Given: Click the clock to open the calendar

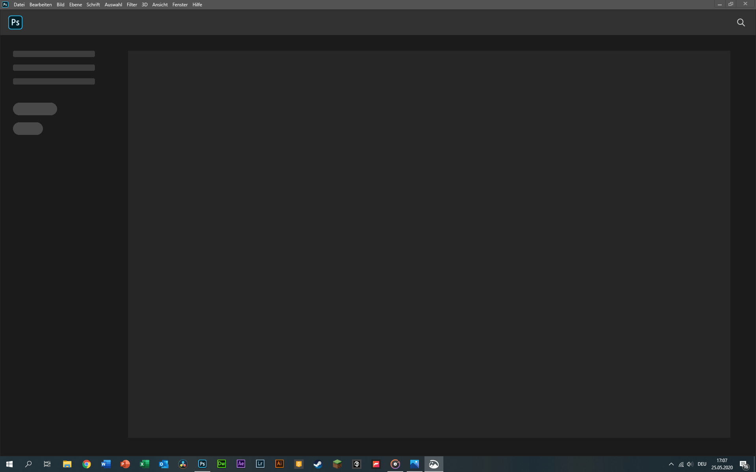Looking at the screenshot, I should (x=722, y=464).
